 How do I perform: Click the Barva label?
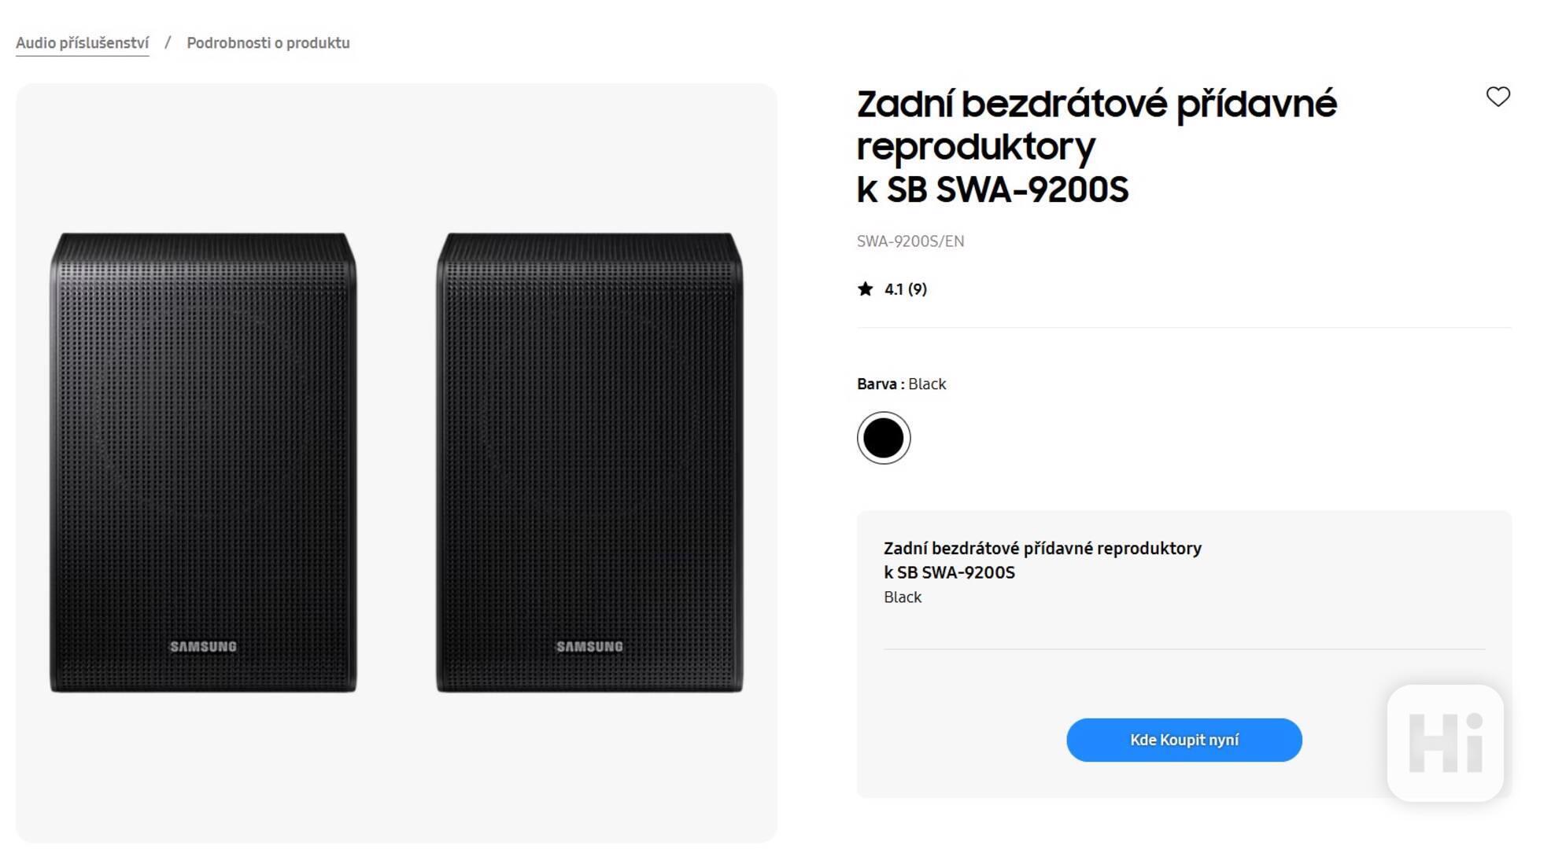click(877, 384)
